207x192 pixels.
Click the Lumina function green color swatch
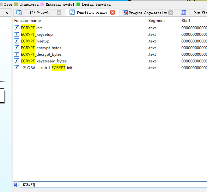[x=78, y=4]
